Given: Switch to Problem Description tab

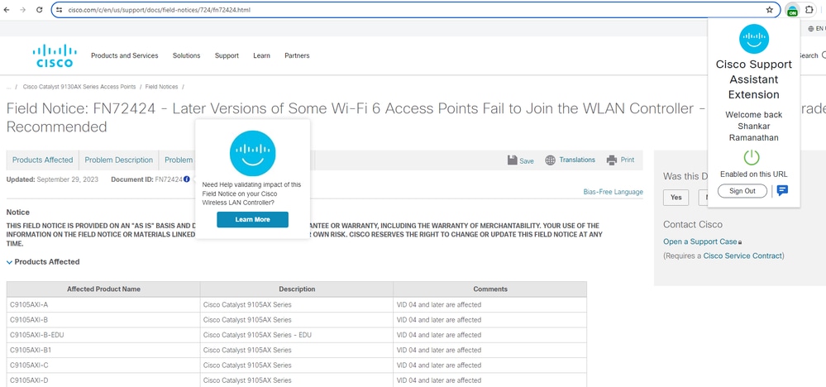Looking at the screenshot, I should tap(118, 160).
